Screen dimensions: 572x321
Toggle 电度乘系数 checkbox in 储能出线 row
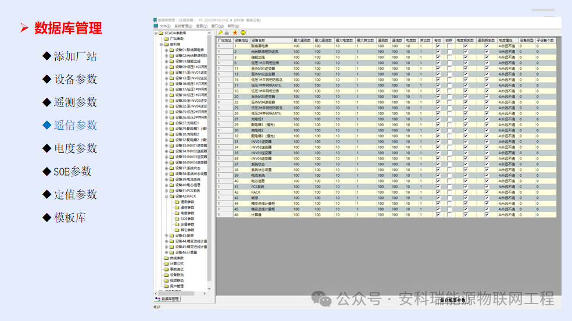pos(466,57)
